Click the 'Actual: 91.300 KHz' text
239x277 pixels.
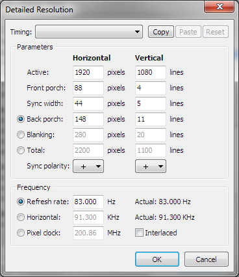pyautogui.click(x=165, y=217)
